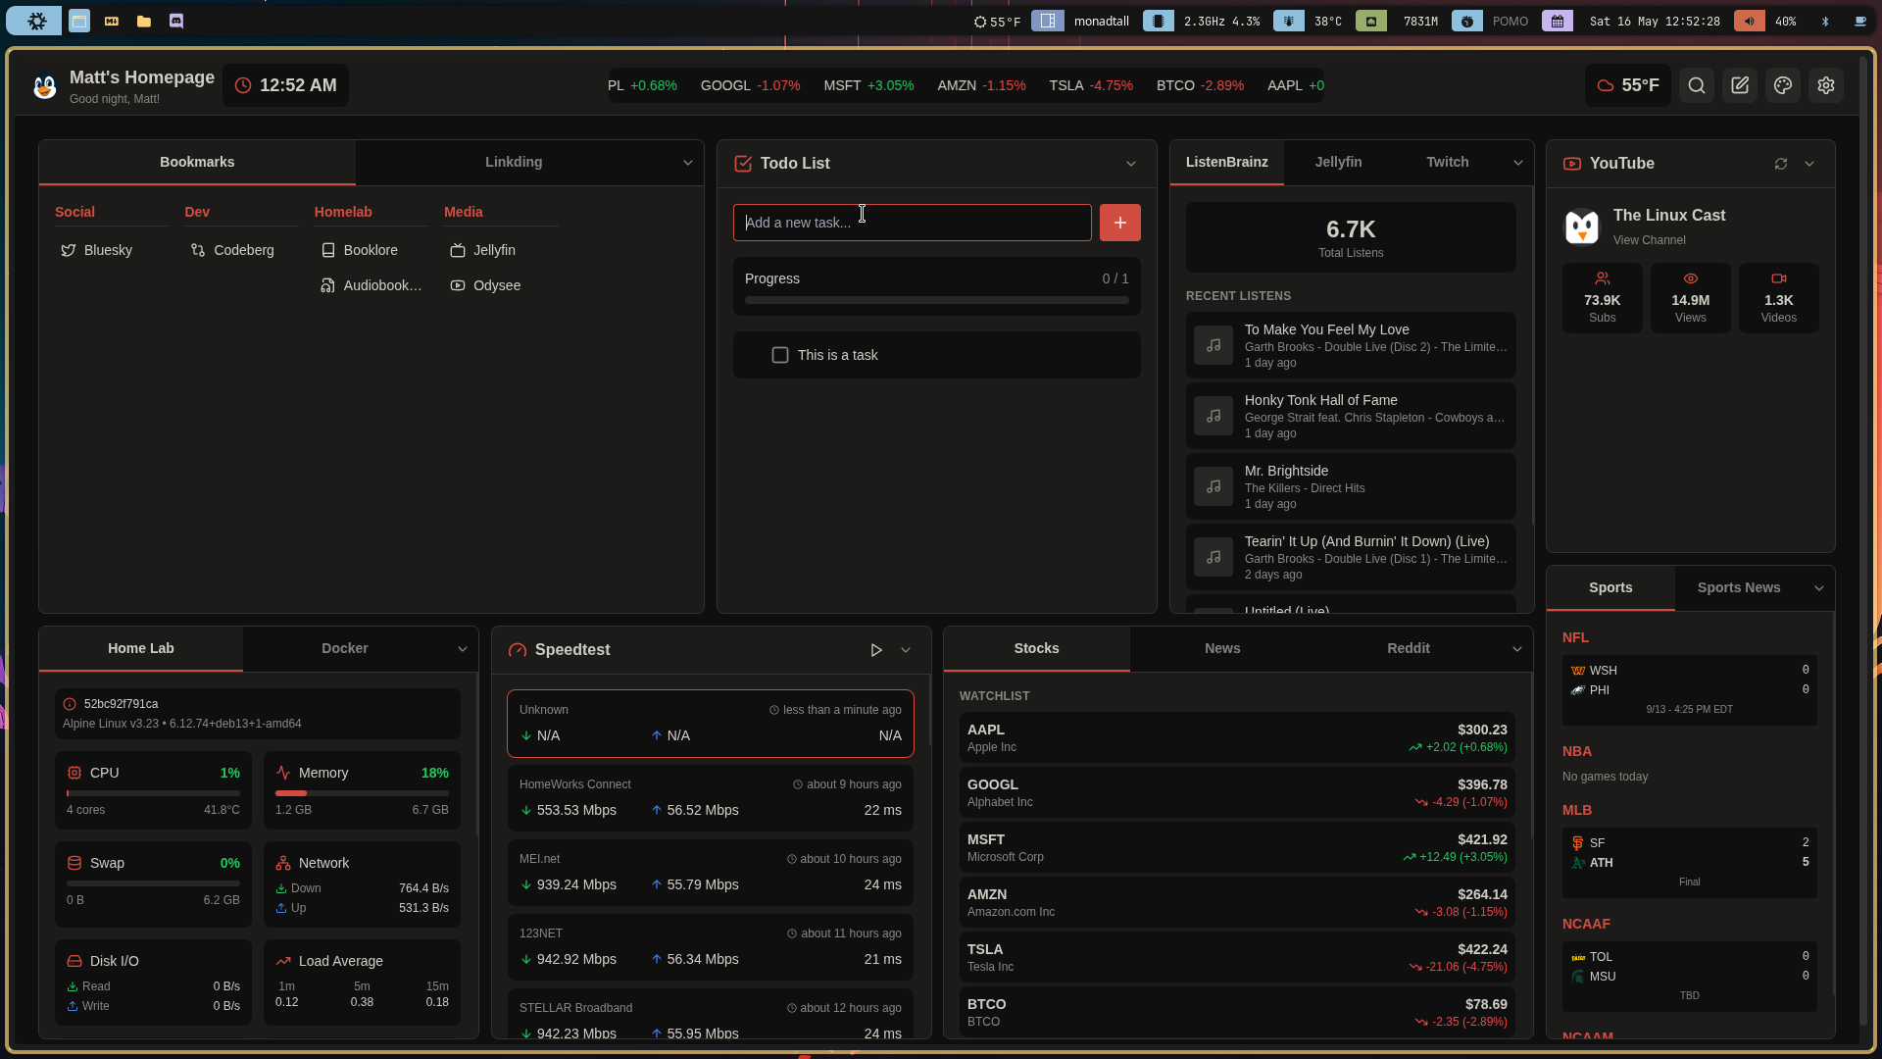
Task: Select the HomeWorks Connect speedtest result
Action: click(x=710, y=798)
